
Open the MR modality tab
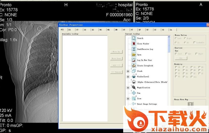pos(108,30)
